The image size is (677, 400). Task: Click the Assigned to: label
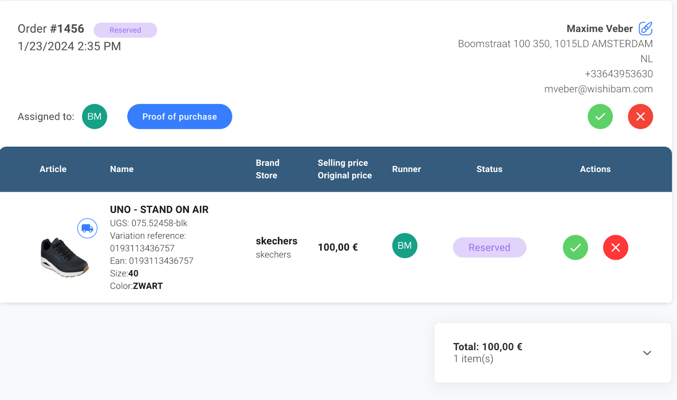click(x=46, y=117)
